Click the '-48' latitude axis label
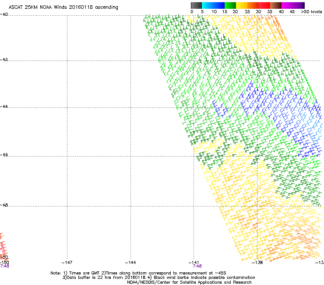The image size is (324, 285). [x=4, y=205]
